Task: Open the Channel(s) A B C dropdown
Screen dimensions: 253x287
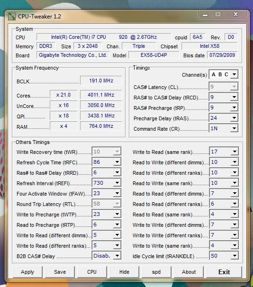Action: (224, 74)
